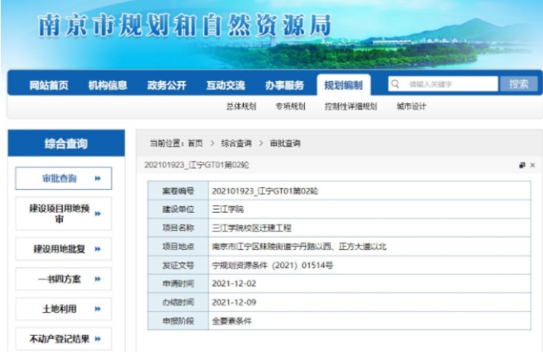Click the arrow icon beside 建设用地批复
The width and height of the screenshot is (543, 354).
tap(98, 248)
